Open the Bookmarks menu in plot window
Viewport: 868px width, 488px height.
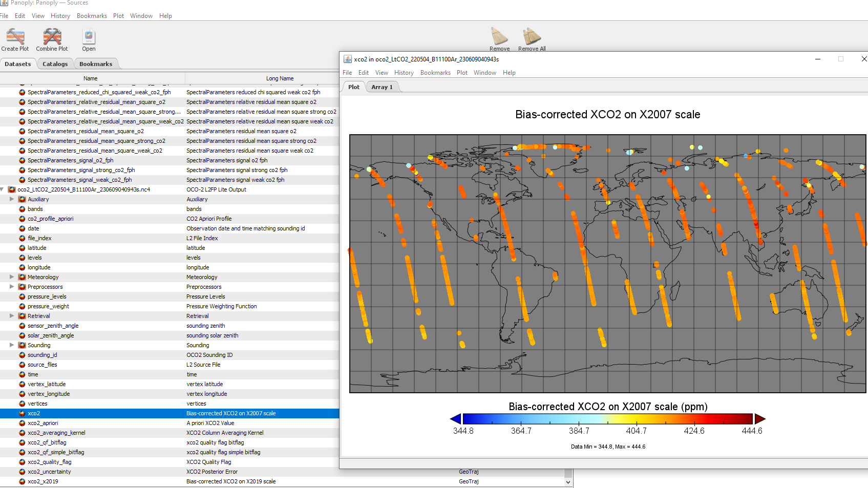(x=435, y=73)
